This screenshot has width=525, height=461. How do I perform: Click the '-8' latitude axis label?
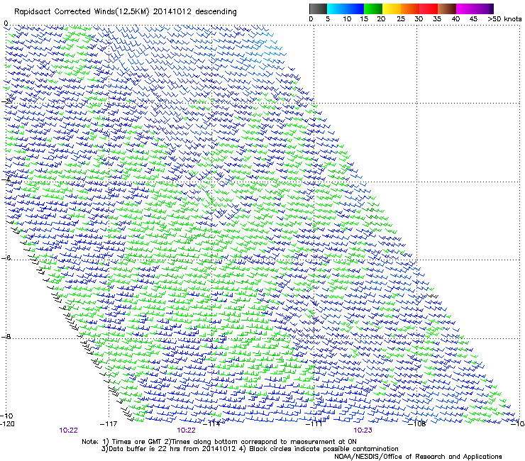click(6, 337)
